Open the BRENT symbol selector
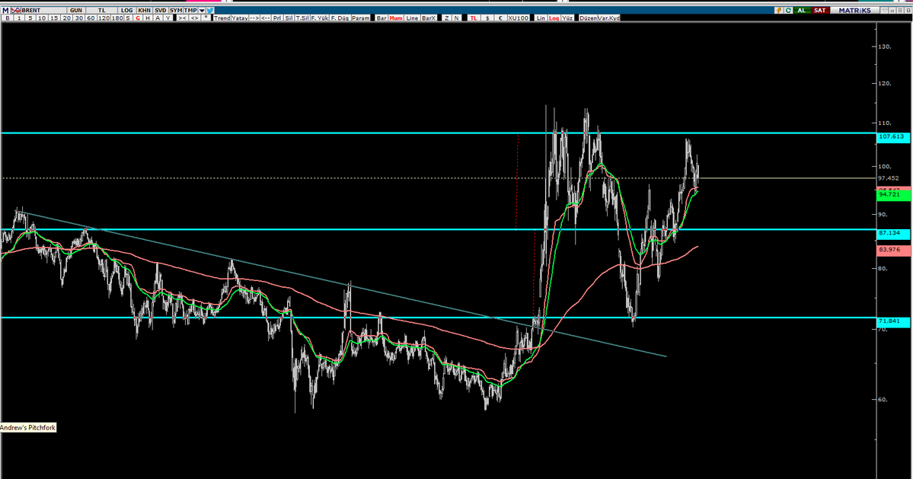913x479 pixels. 44,11
